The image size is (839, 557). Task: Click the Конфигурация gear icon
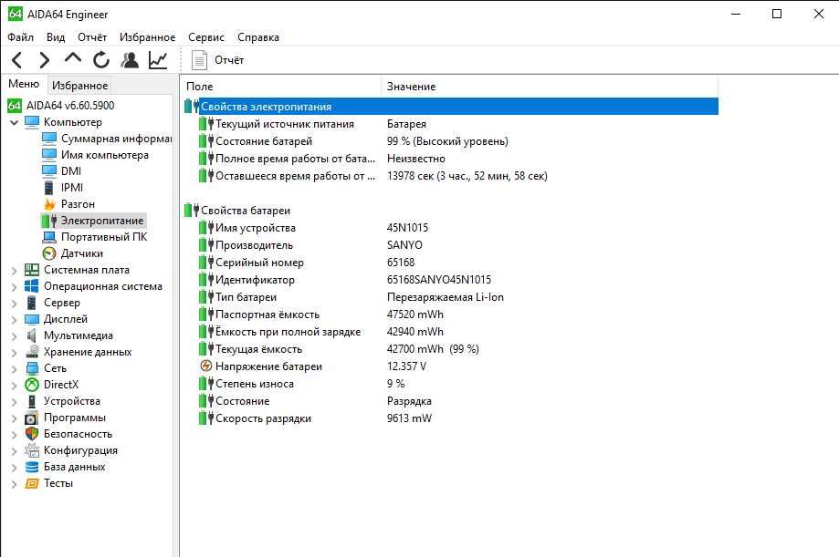32,450
